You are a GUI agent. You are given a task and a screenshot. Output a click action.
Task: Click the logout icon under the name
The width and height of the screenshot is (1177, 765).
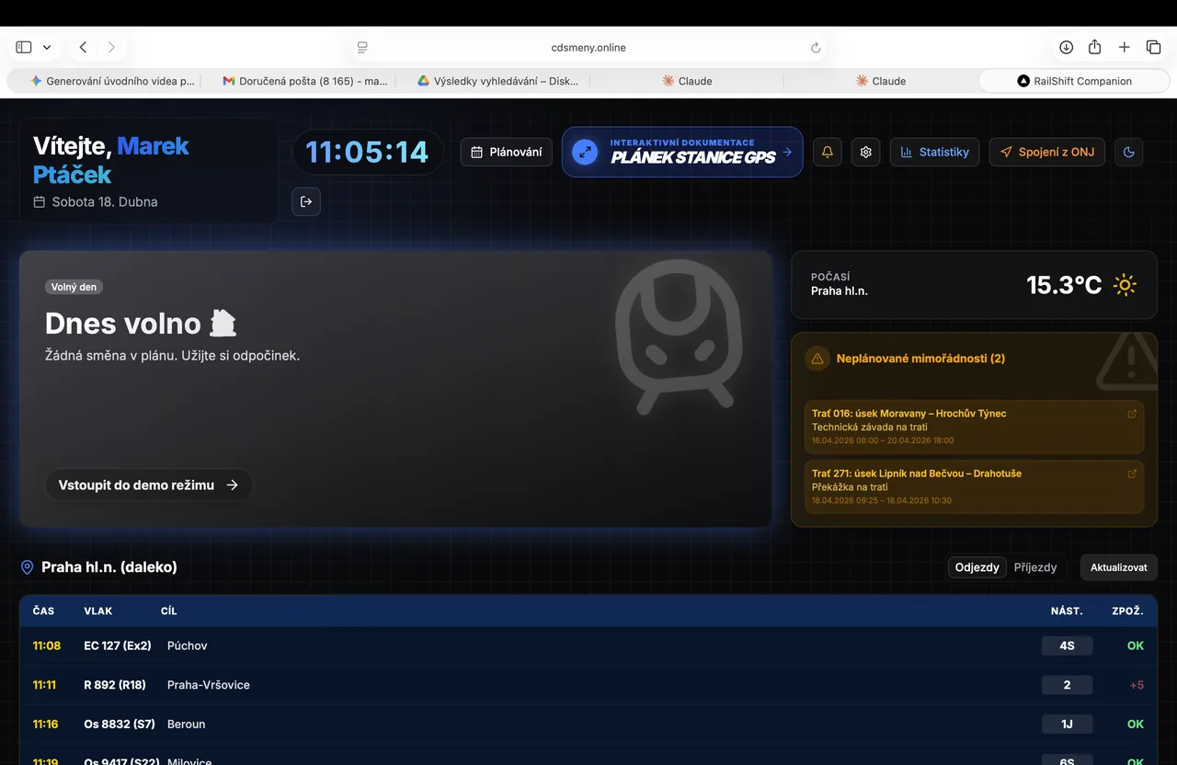(x=306, y=201)
